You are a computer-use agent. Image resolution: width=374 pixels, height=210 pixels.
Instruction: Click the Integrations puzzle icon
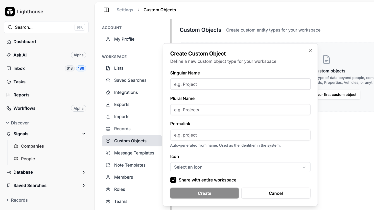(108, 92)
